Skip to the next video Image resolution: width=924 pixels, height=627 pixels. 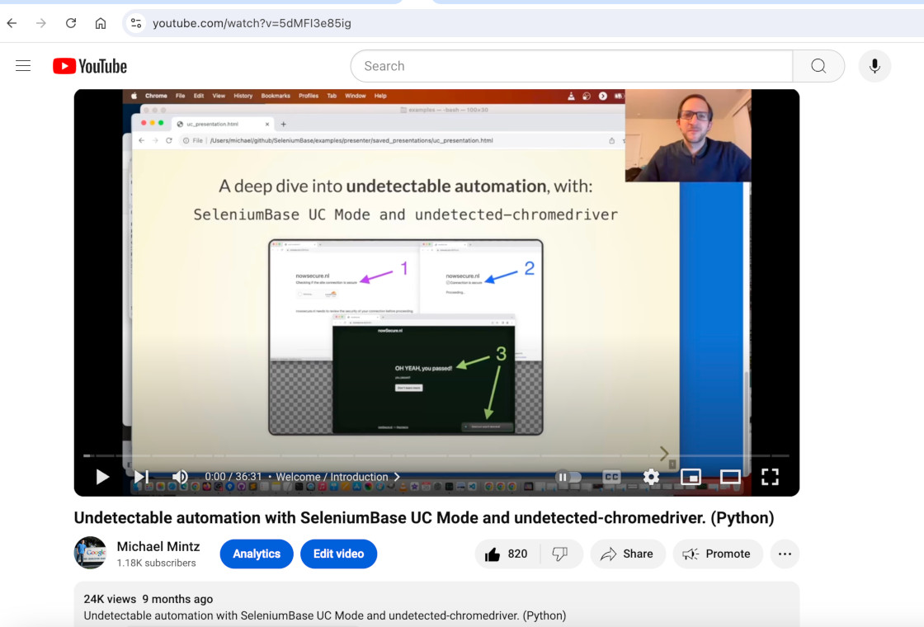(141, 476)
